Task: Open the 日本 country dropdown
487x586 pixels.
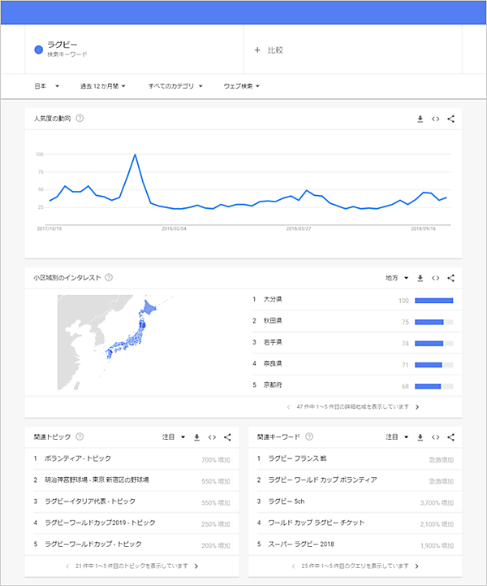Action: (47, 85)
